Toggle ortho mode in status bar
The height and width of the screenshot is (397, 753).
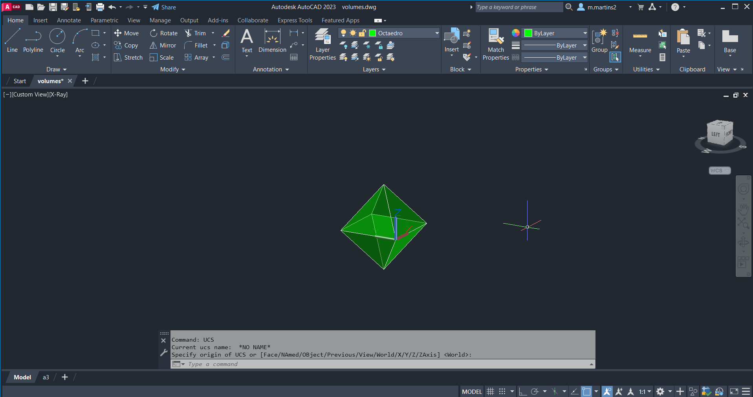click(522, 392)
